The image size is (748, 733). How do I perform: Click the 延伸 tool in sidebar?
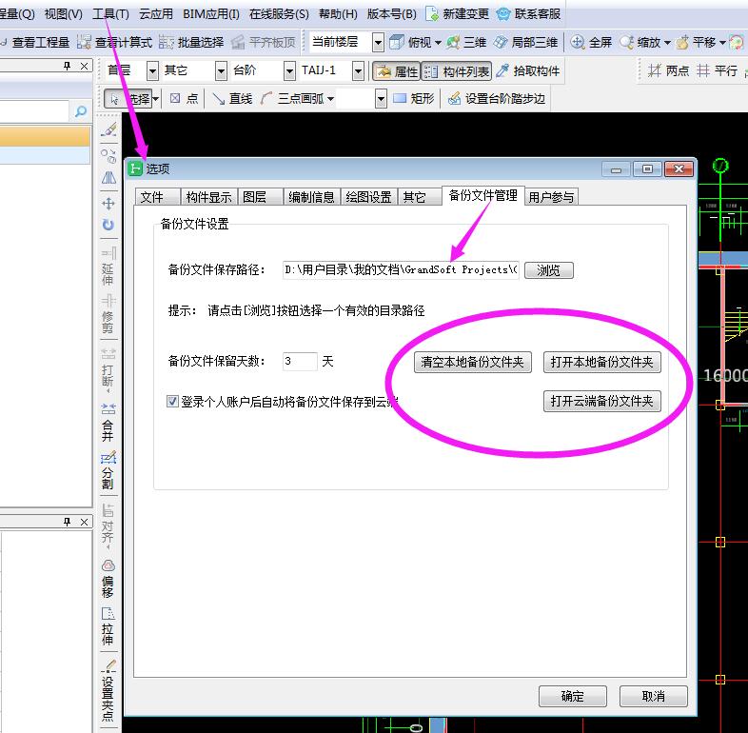pos(108,266)
